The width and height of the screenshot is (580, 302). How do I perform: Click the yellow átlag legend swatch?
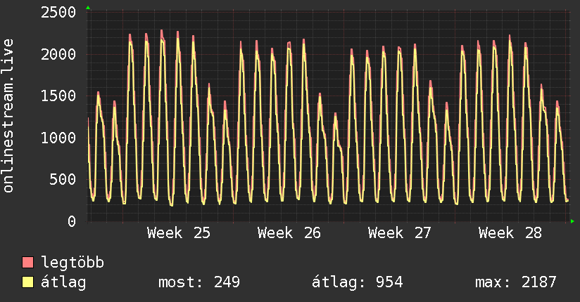tap(27, 282)
